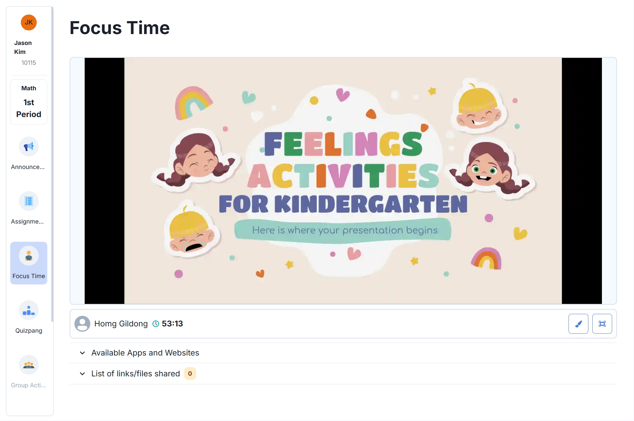
Task: Open Group Activity people icon
Action: pyautogui.click(x=29, y=365)
